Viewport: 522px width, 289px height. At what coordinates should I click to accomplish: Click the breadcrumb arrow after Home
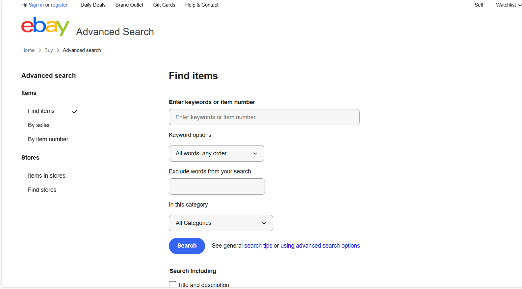(39, 50)
